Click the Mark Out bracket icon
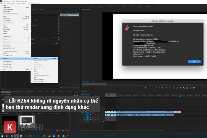This screenshot has height=138, width=207. pos(152,88)
